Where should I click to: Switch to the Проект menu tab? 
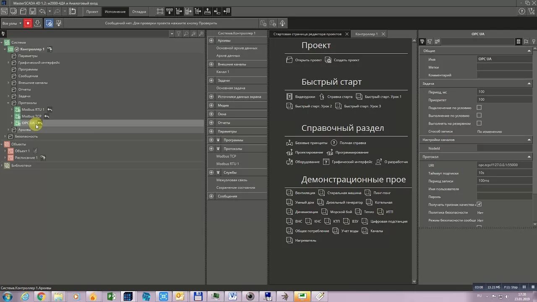tap(92, 12)
